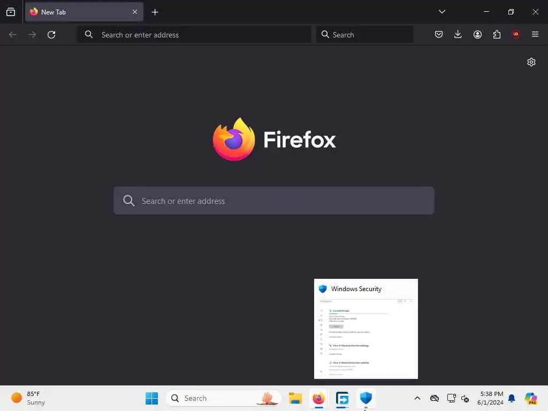The width and height of the screenshot is (548, 411).
Task: Select the New Tab tab
Action: pyautogui.click(x=84, y=12)
